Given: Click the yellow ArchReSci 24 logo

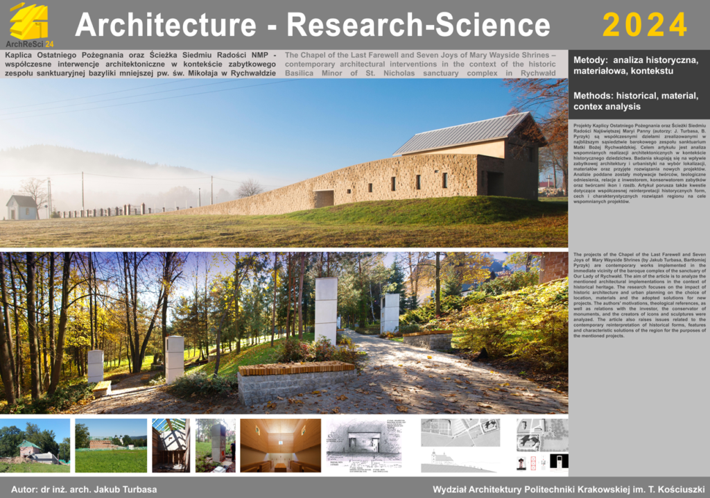Looking at the screenshot, I should pos(29,24).
